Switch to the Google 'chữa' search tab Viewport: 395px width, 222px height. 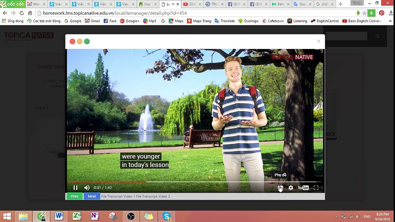coord(325,4)
